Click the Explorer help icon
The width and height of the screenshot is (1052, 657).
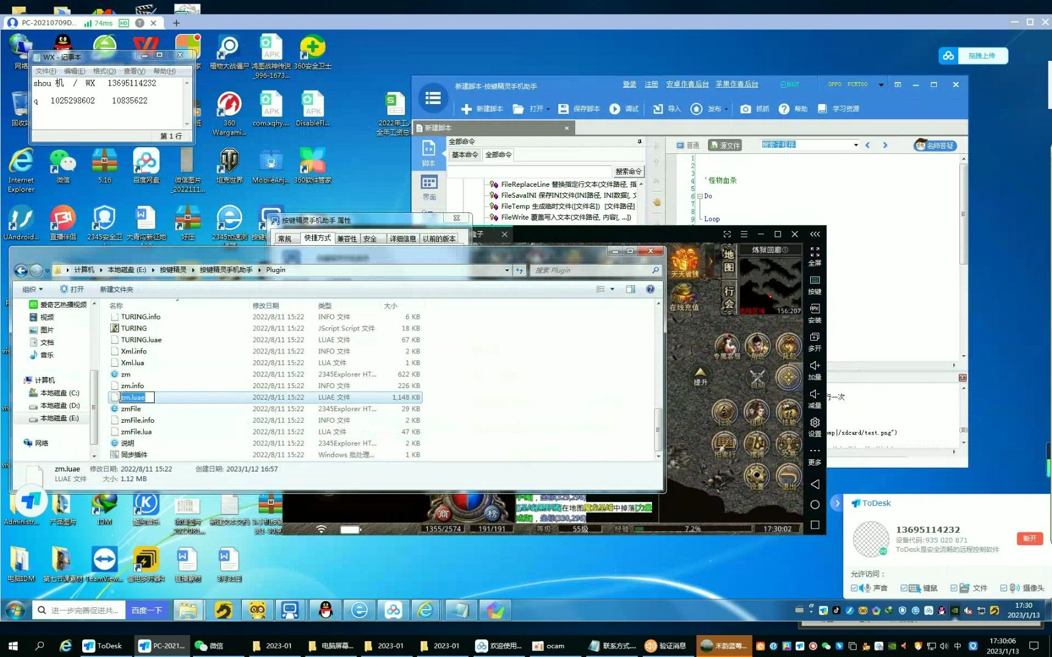coord(650,289)
